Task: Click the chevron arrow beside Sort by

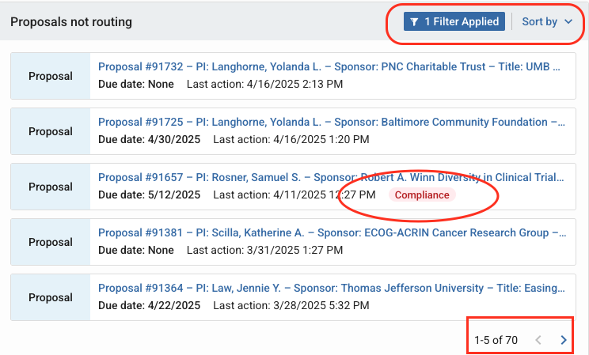Action: [568, 22]
